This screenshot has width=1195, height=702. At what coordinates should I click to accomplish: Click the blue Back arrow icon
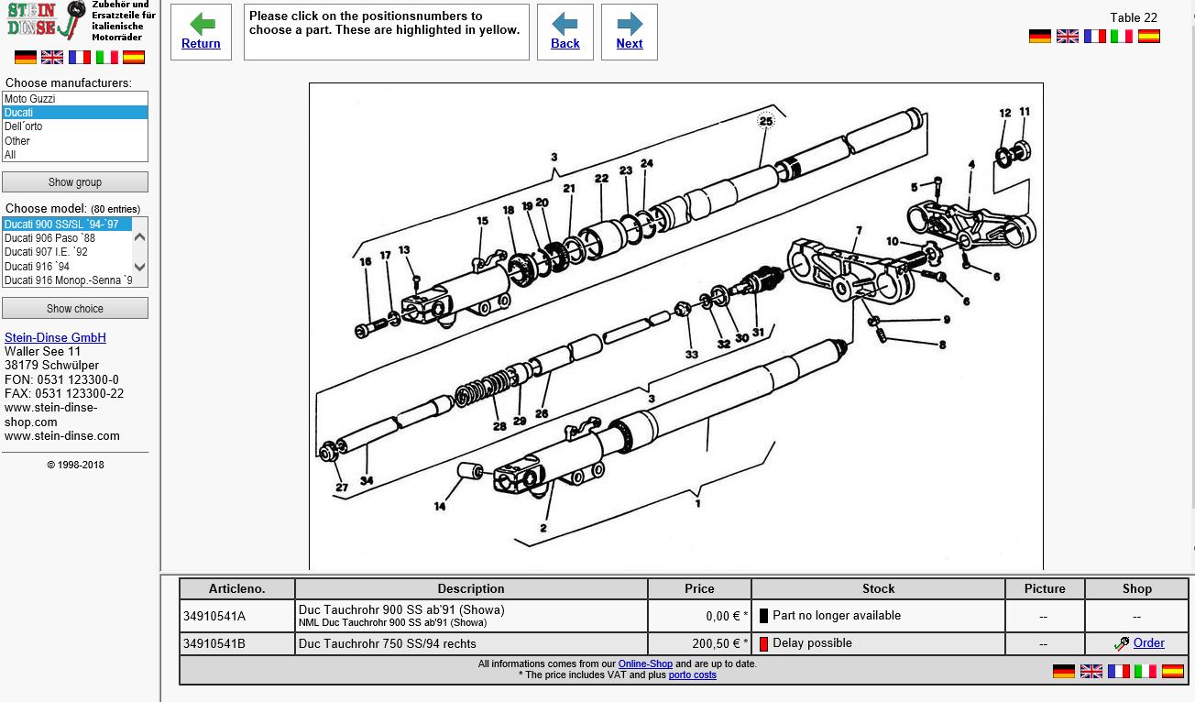click(565, 24)
